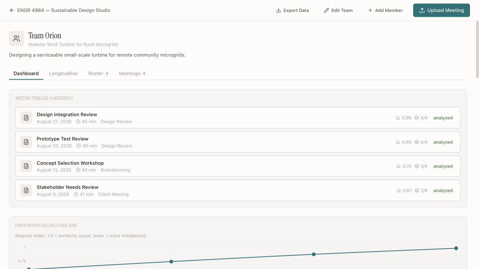The image size is (479, 269).
Task: Click analyzed status for Stakeholder Needs Review
Action: point(443,191)
